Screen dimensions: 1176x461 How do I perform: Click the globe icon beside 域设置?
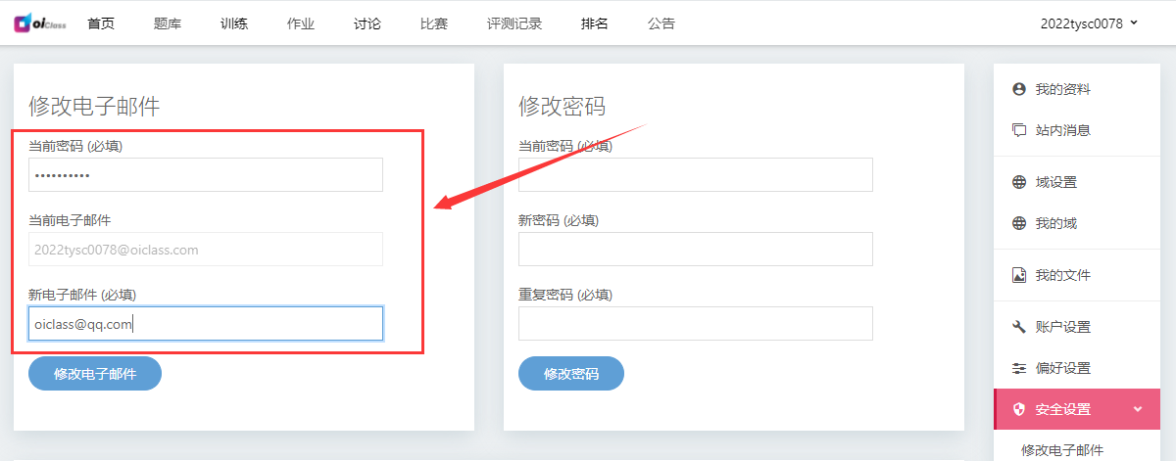point(1018,182)
